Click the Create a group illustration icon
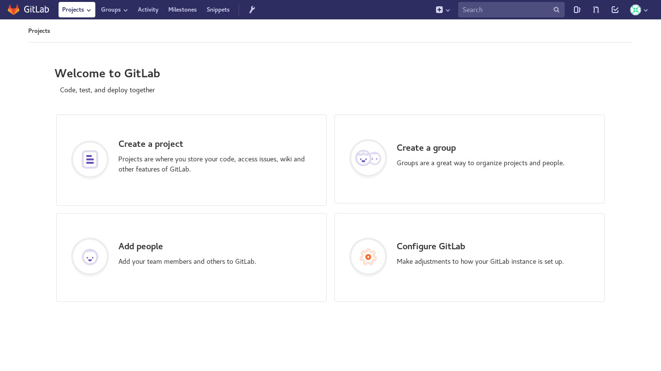The width and height of the screenshot is (661, 371). (x=368, y=158)
